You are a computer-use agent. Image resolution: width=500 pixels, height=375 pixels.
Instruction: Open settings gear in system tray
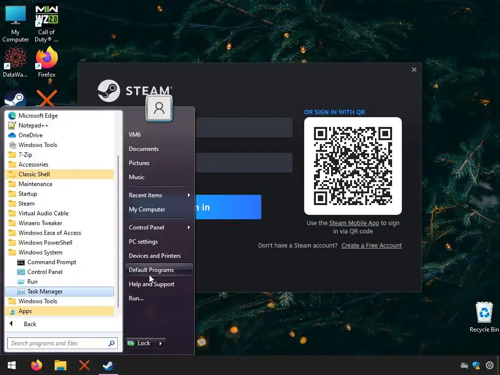click(489, 365)
